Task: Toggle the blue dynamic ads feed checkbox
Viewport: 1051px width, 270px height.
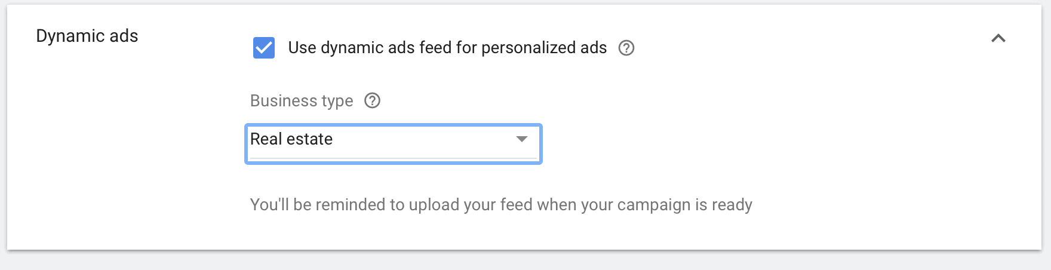Action: coord(264,48)
